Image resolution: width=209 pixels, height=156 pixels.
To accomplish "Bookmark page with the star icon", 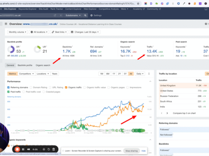I will click(138, 3).
